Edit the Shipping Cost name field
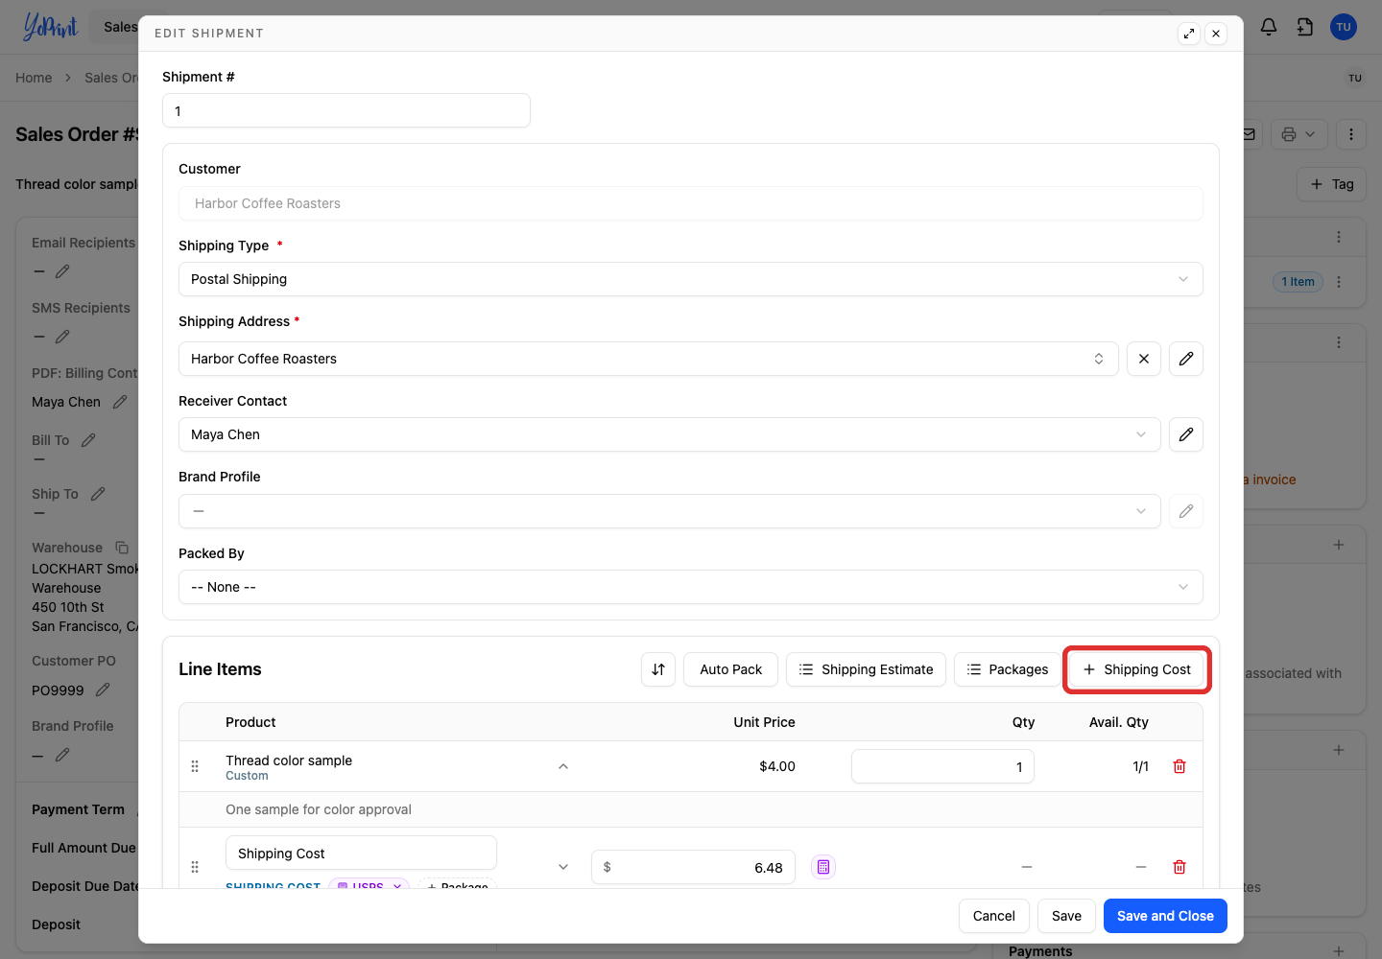The height and width of the screenshot is (959, 1382). pyautogui.click(x=361, y=854)
